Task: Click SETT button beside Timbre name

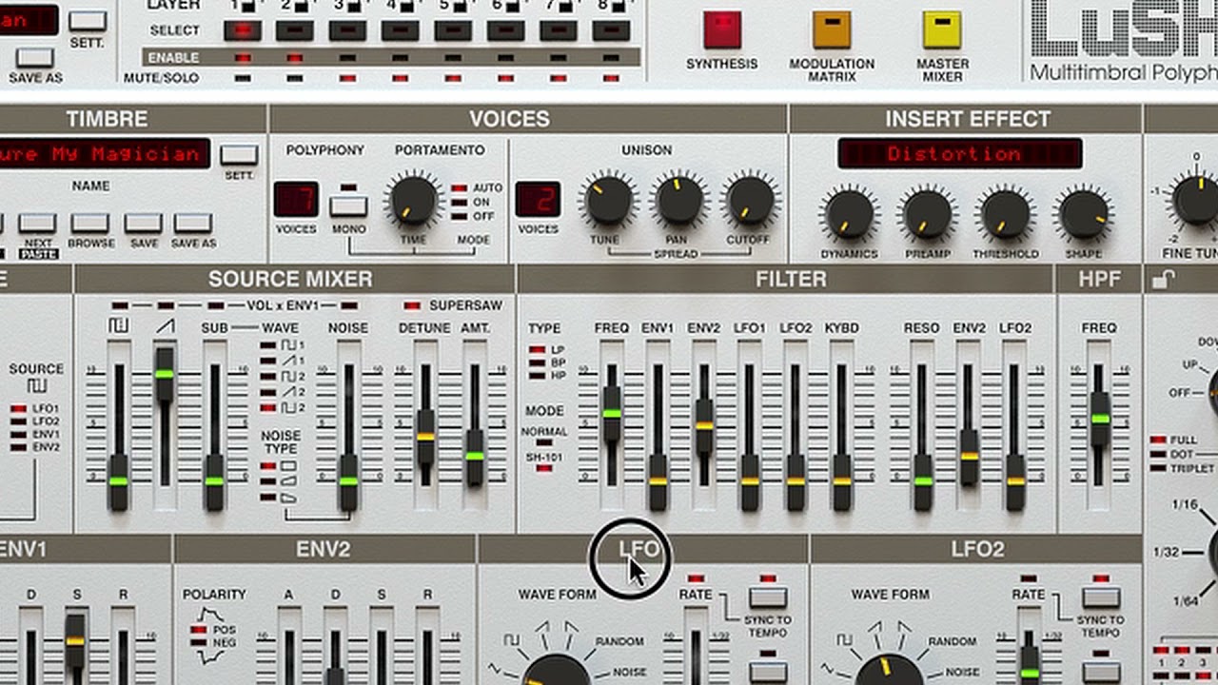Action: 239,154
